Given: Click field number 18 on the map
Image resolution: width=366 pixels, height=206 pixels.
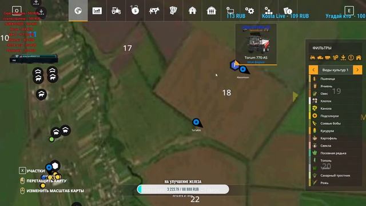Looking at the screenshot, I should [x=226, y=93].
